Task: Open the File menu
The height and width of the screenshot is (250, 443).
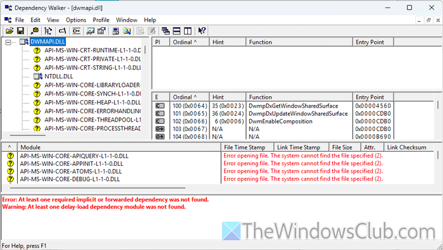Action: point(20,20)
